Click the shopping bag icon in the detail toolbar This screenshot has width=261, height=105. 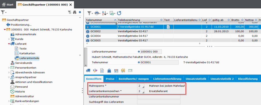pyautogui.click(x=109, y=71)
